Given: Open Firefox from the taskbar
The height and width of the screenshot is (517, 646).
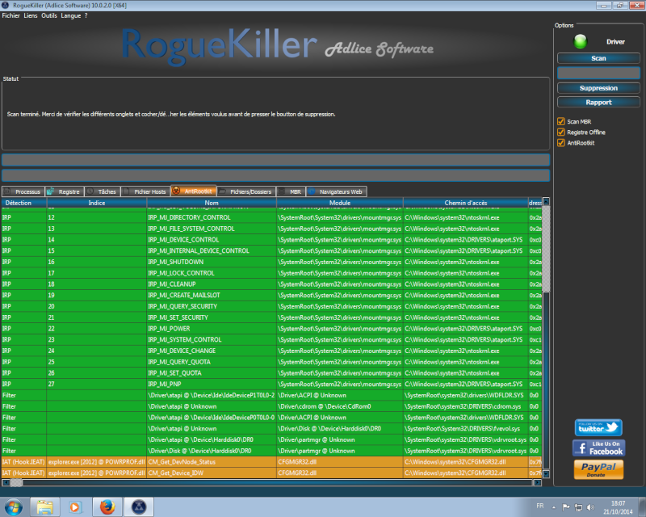Looking at the screenshot, I should click(107, 506).
